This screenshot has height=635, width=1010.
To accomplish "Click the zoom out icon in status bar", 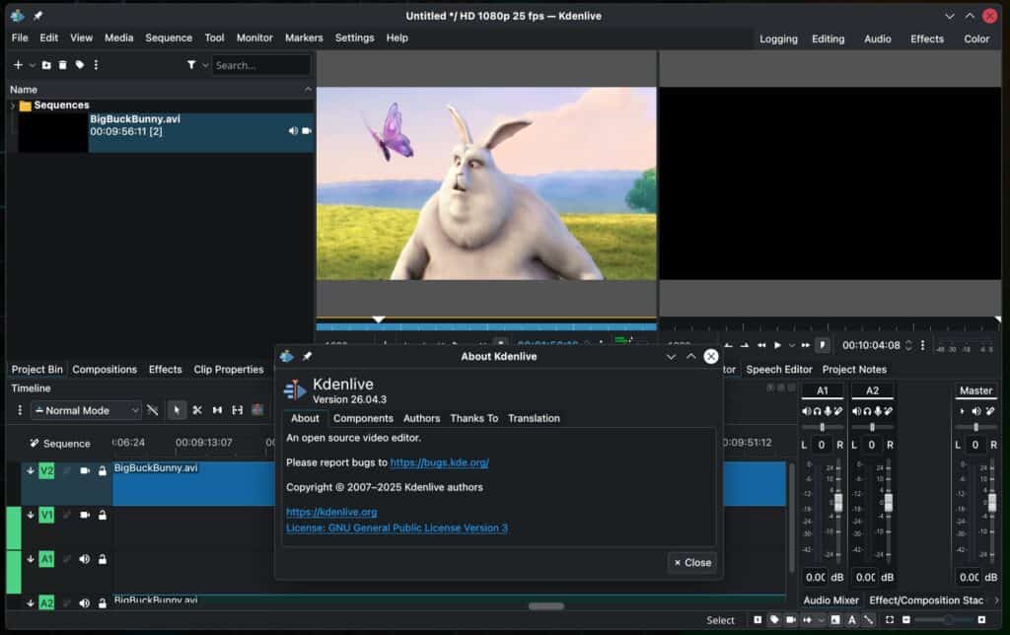I will click(x=906, y=619).
